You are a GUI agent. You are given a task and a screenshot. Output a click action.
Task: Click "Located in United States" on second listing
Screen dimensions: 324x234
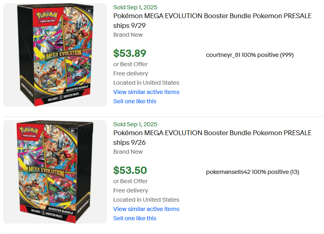coord(146,200)
